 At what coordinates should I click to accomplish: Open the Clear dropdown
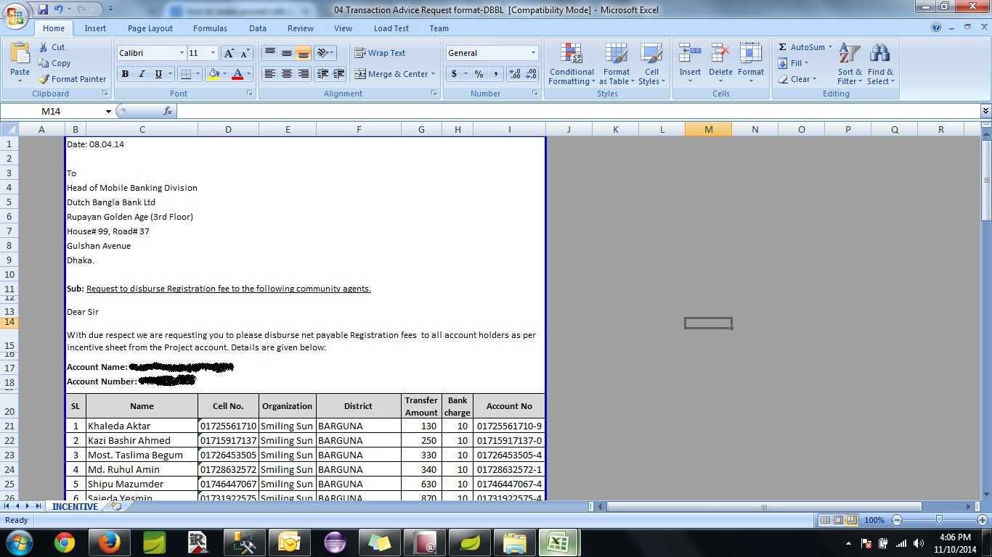click(797, 79)
